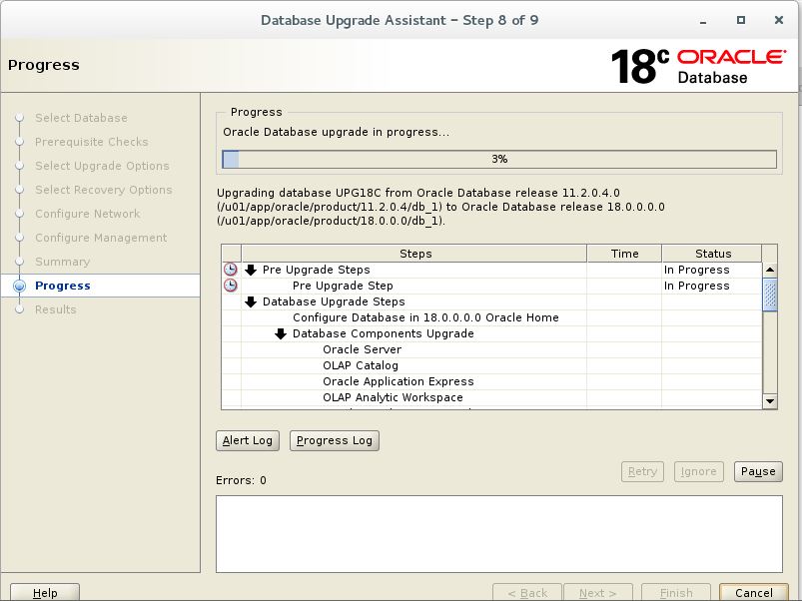The height and width of the screenshot is (601, 802).
Task: Click the OLAP Analytic Workspace row
Action: click(393, 397)
